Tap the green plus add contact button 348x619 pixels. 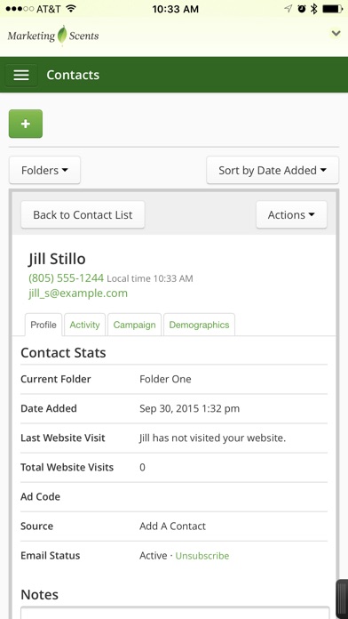coord(26,124)
